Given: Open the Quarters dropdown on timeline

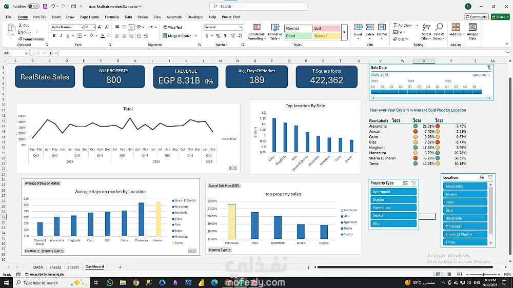Looking at the screenshot, I should tap(482, 75).
